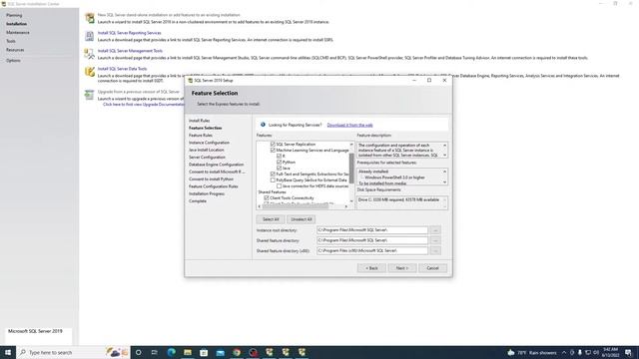The width and height of the screenshot is (639, 359).
Task: Check PolyBase Query Service for External Data
Action: click(273, 179)
